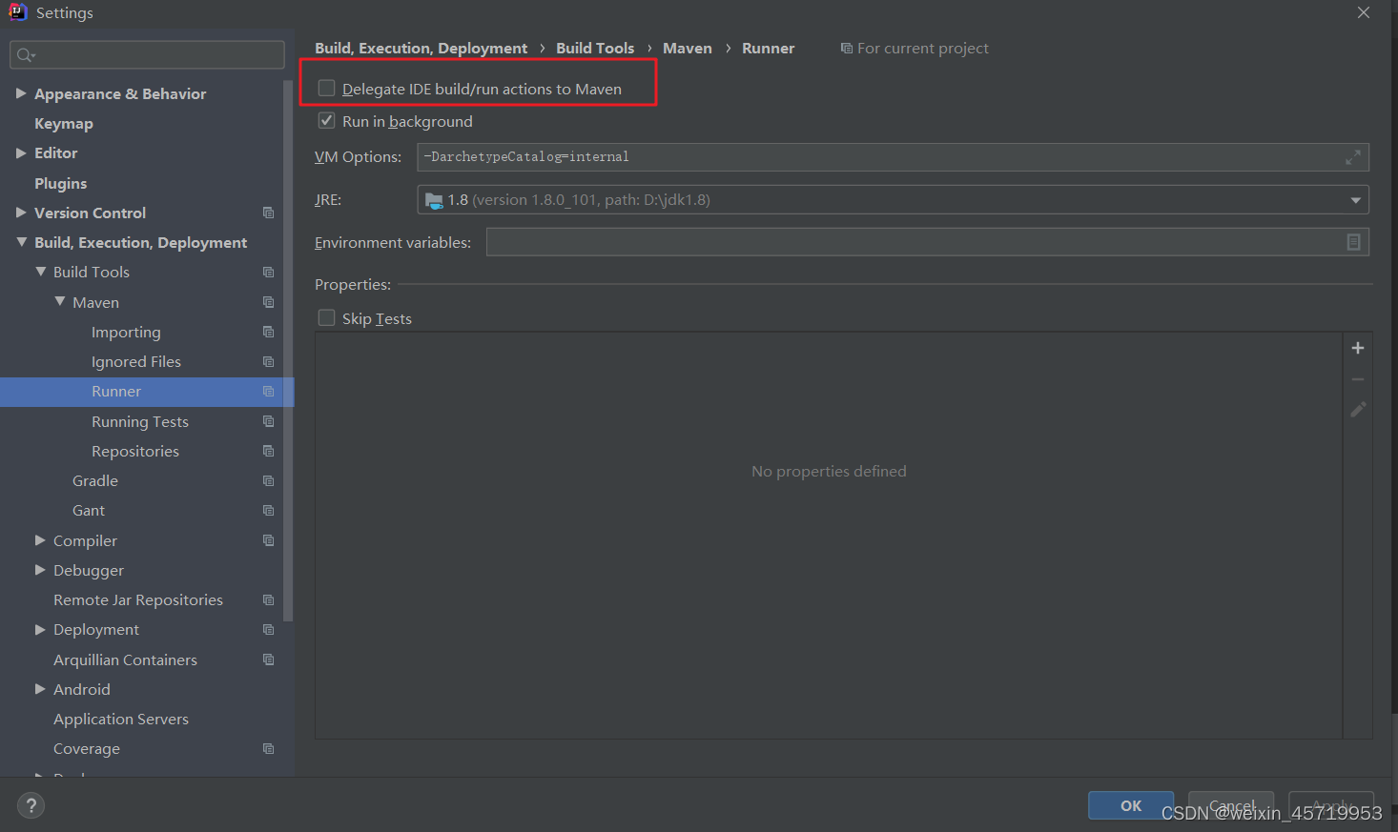This screenshot has height=832, width=1398.
Task: Uncheck Run in background option
Action: pyautogui.click(x=326, y=121)
